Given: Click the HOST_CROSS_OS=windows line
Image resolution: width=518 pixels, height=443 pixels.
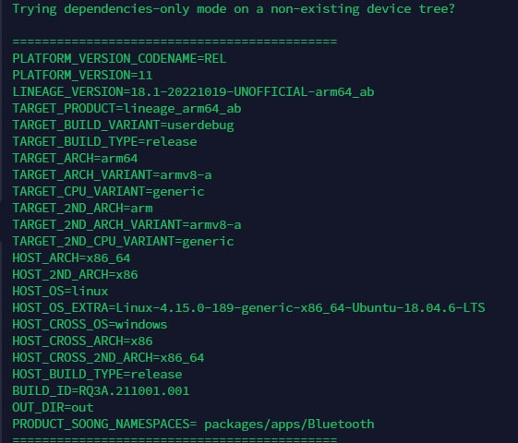Looking at the screenshot, I should [x=90, y=325].
